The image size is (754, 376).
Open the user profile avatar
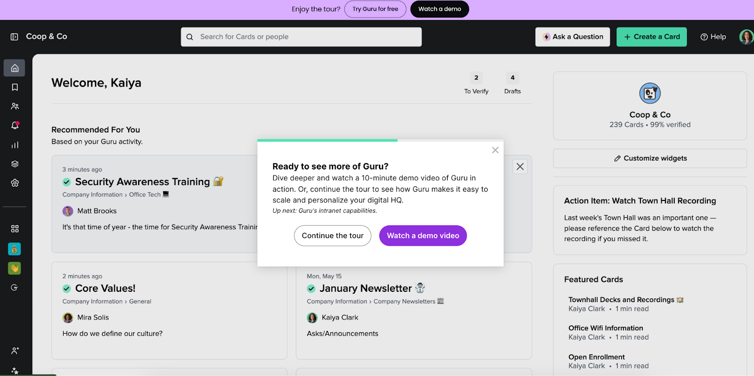(x=746, y=37)
